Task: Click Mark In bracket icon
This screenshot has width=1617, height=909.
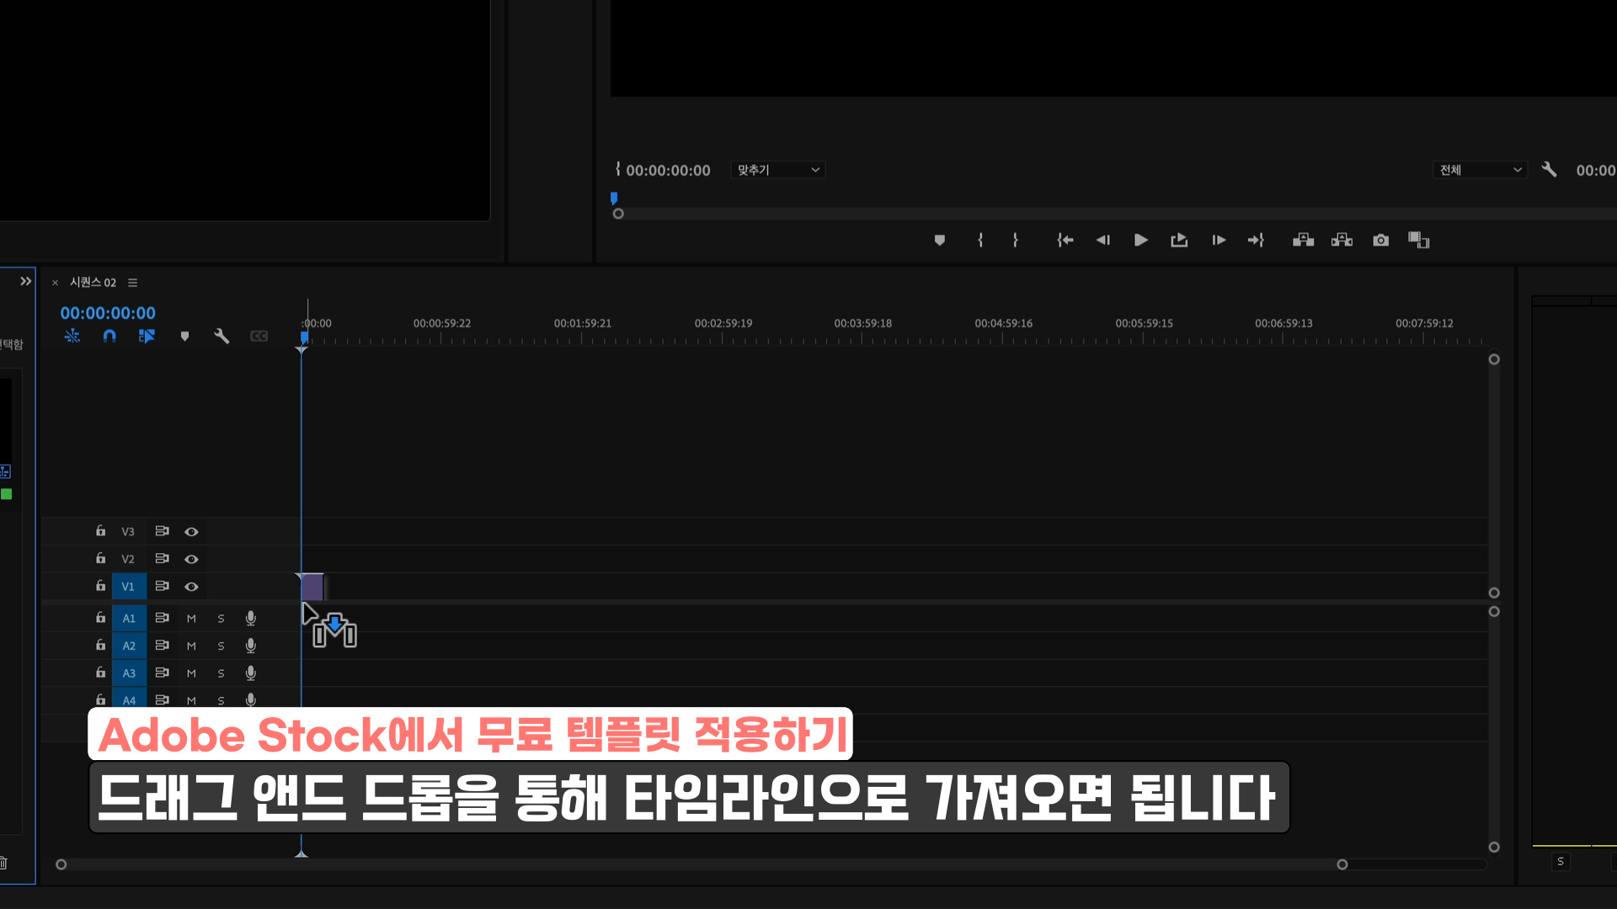Action: pos(980,241)
